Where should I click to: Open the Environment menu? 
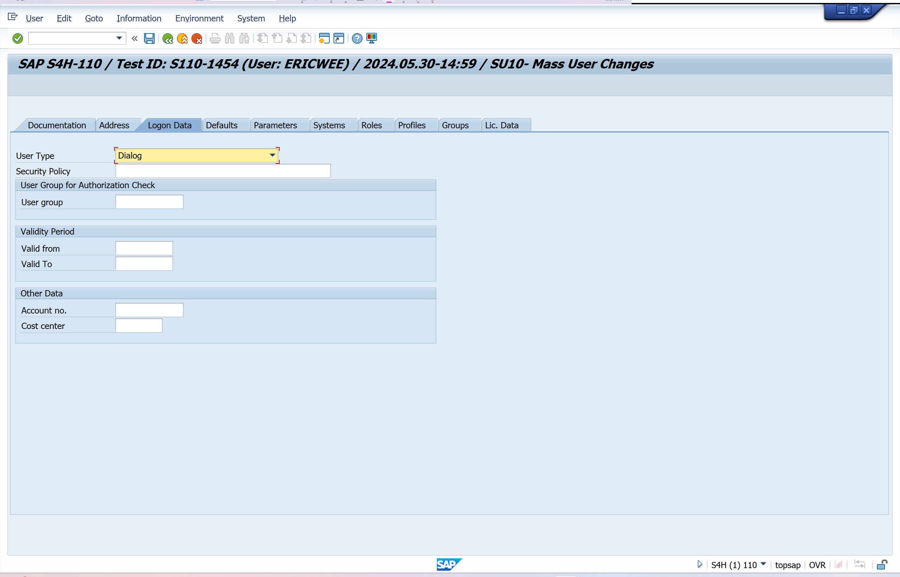coord(199,18)
